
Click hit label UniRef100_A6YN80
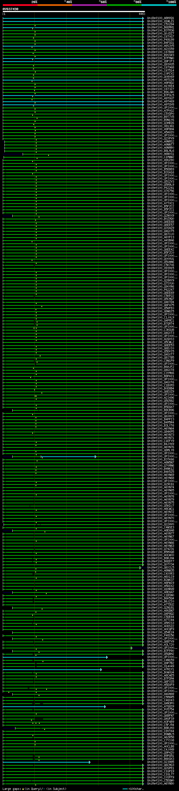pyautogui.click(x=160, y=783)
